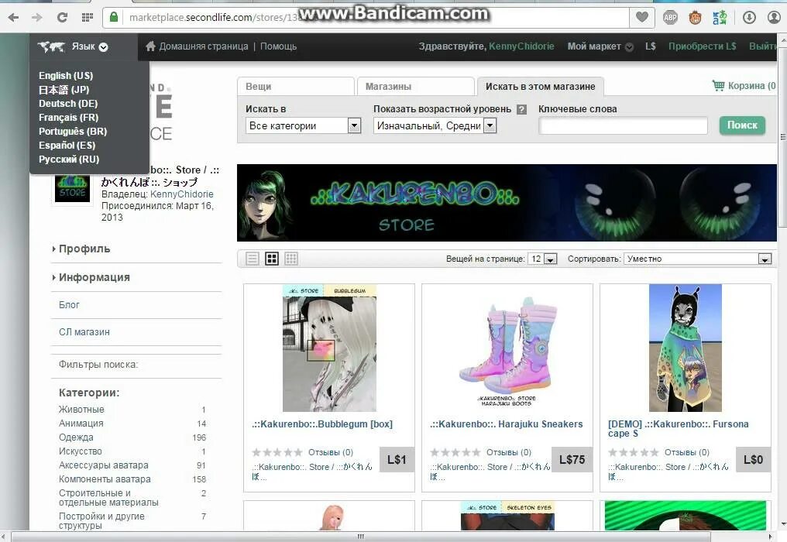This screenshot has height=542, width=787.
Task: Open the Блог sidebar link
Action: 69,305
